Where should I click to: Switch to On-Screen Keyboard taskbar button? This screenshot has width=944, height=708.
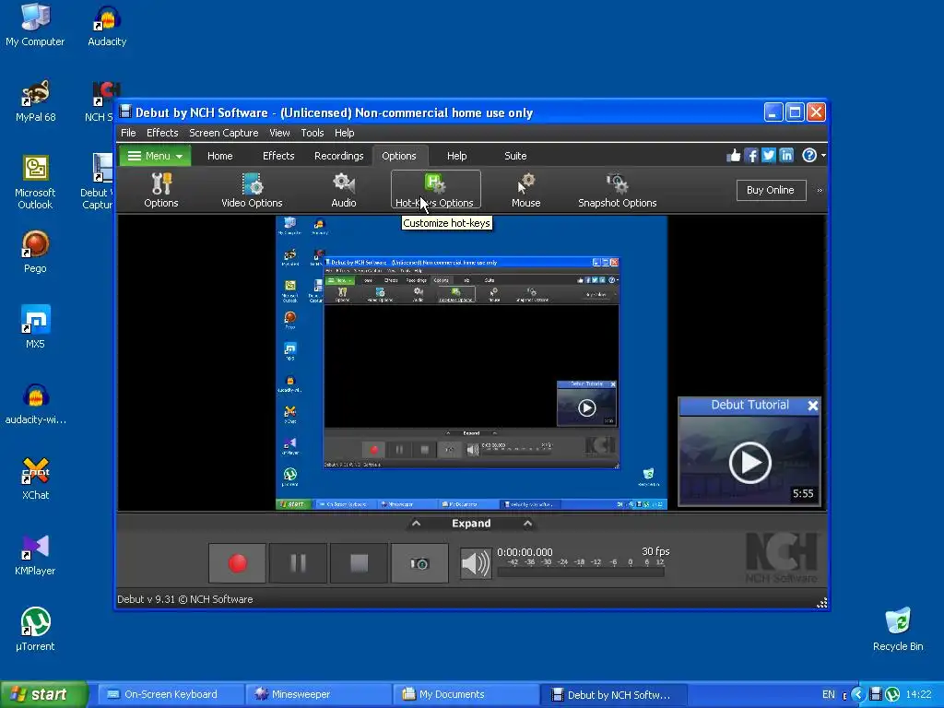(169, 695)
